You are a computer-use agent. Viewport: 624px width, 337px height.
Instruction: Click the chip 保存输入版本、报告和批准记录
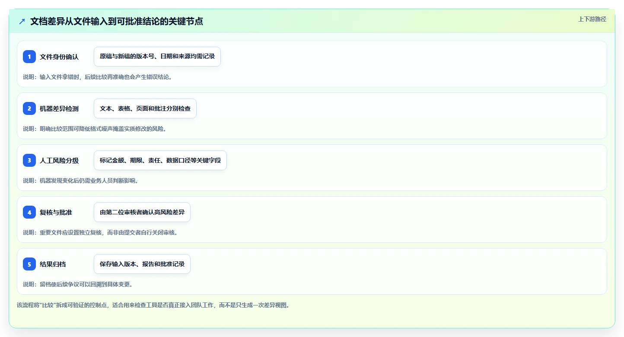142,264
